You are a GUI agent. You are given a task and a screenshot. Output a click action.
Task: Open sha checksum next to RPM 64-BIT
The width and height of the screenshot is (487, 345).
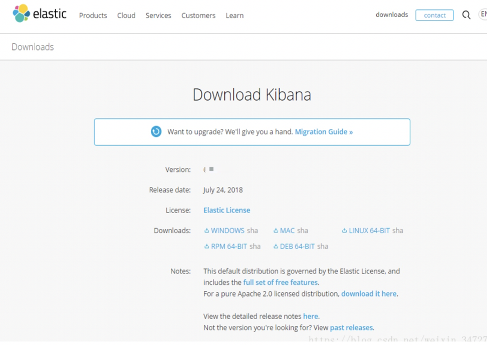click(x=255, y=246)
